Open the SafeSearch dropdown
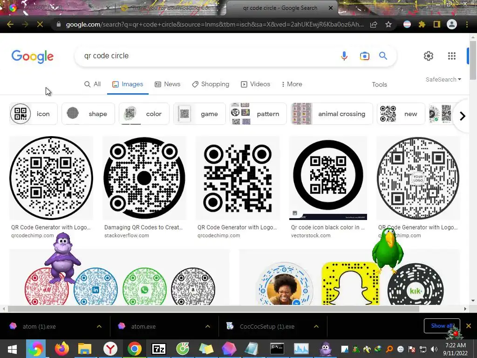The image size is (477, 358). 443,79
